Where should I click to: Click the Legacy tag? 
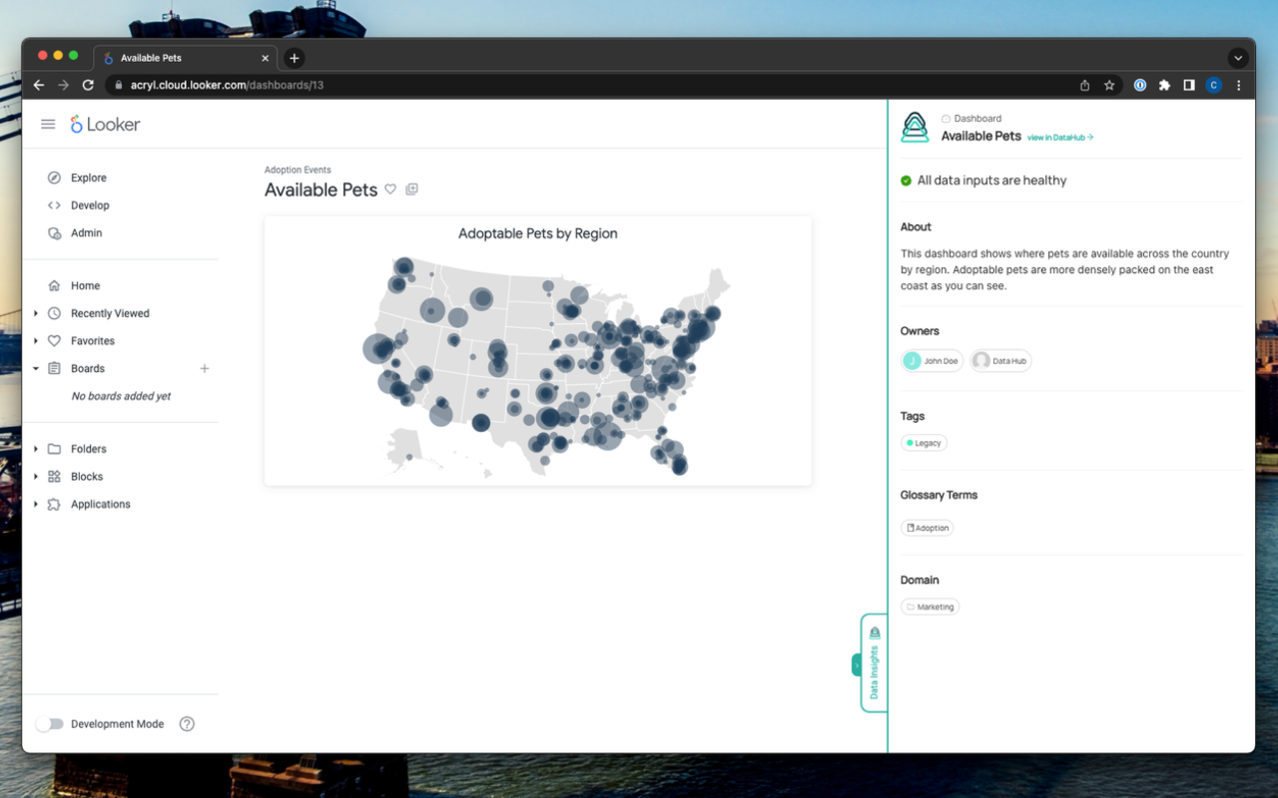tap(924, 443)
